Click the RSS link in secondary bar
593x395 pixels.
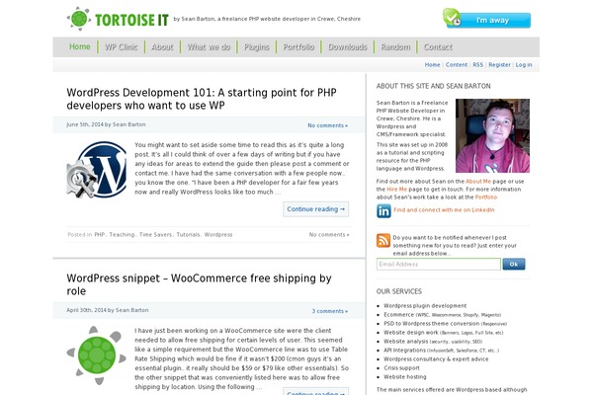[x=478, y=64]
